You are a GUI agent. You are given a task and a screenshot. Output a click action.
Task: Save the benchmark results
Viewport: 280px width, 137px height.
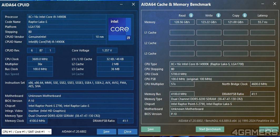tap(151, 129)
